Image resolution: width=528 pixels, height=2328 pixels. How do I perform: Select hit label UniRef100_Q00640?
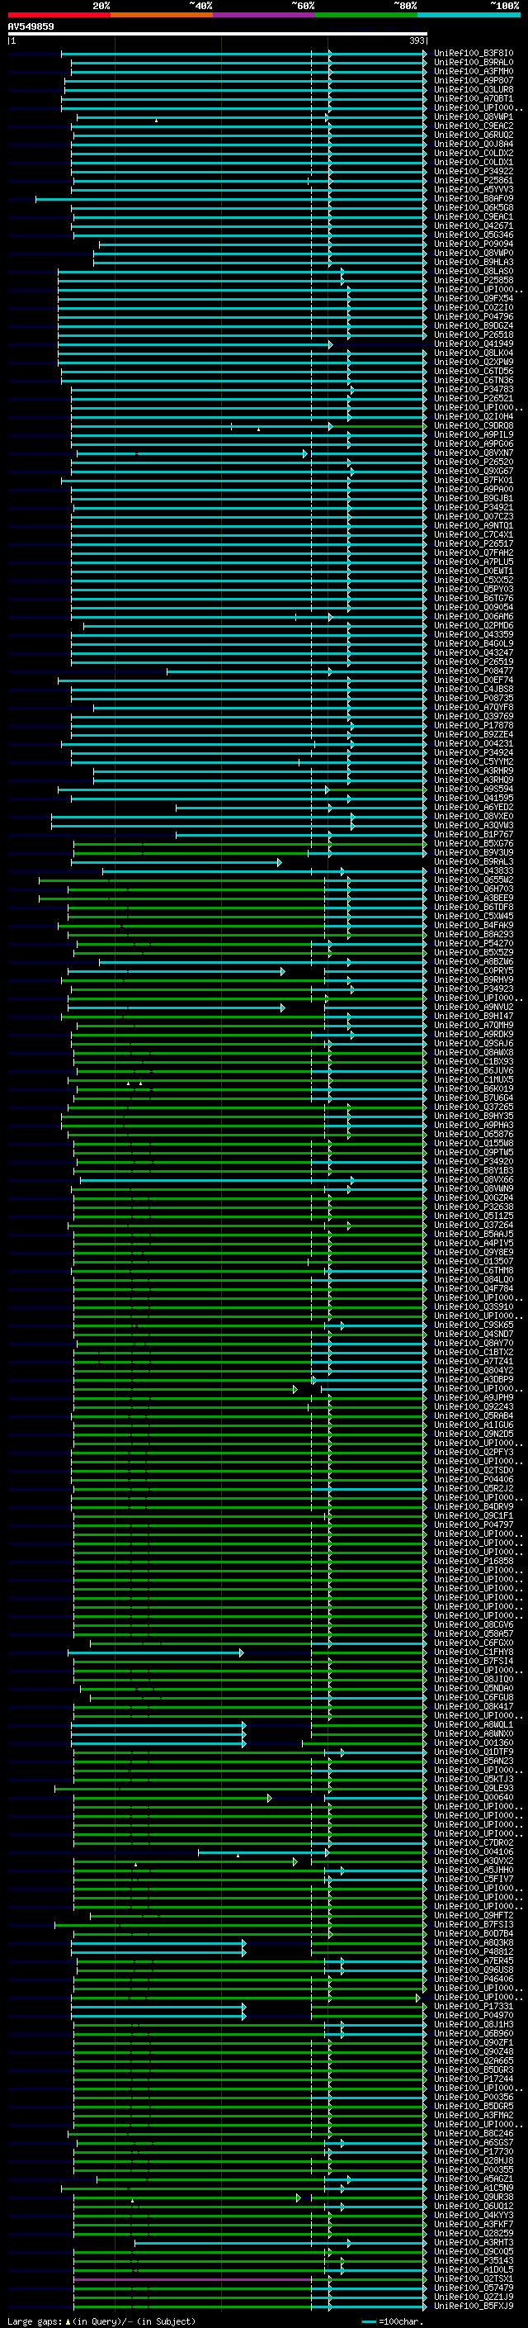click(474, 1797)
